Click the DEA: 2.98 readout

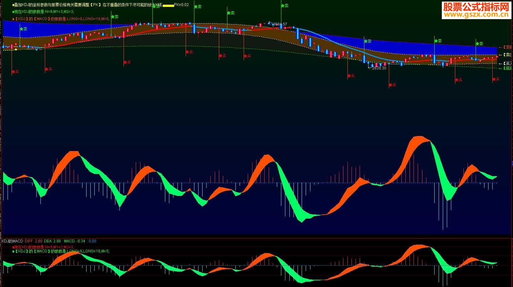point(52,241)
